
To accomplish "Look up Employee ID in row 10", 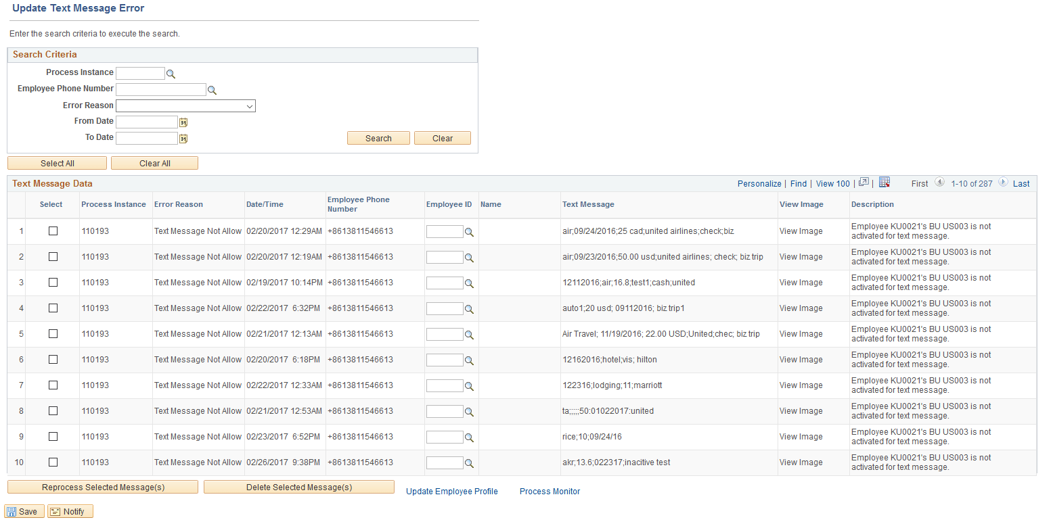I will (x=469, y=463).
